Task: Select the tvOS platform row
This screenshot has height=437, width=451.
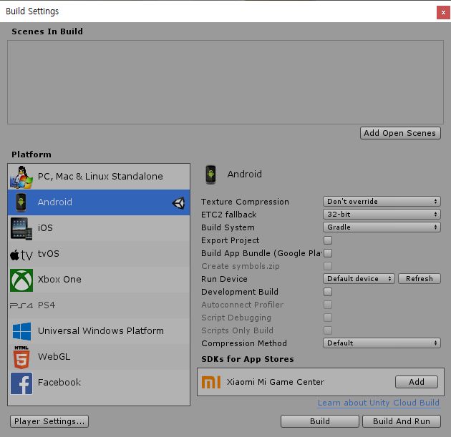Action: (x=99, y=254)
